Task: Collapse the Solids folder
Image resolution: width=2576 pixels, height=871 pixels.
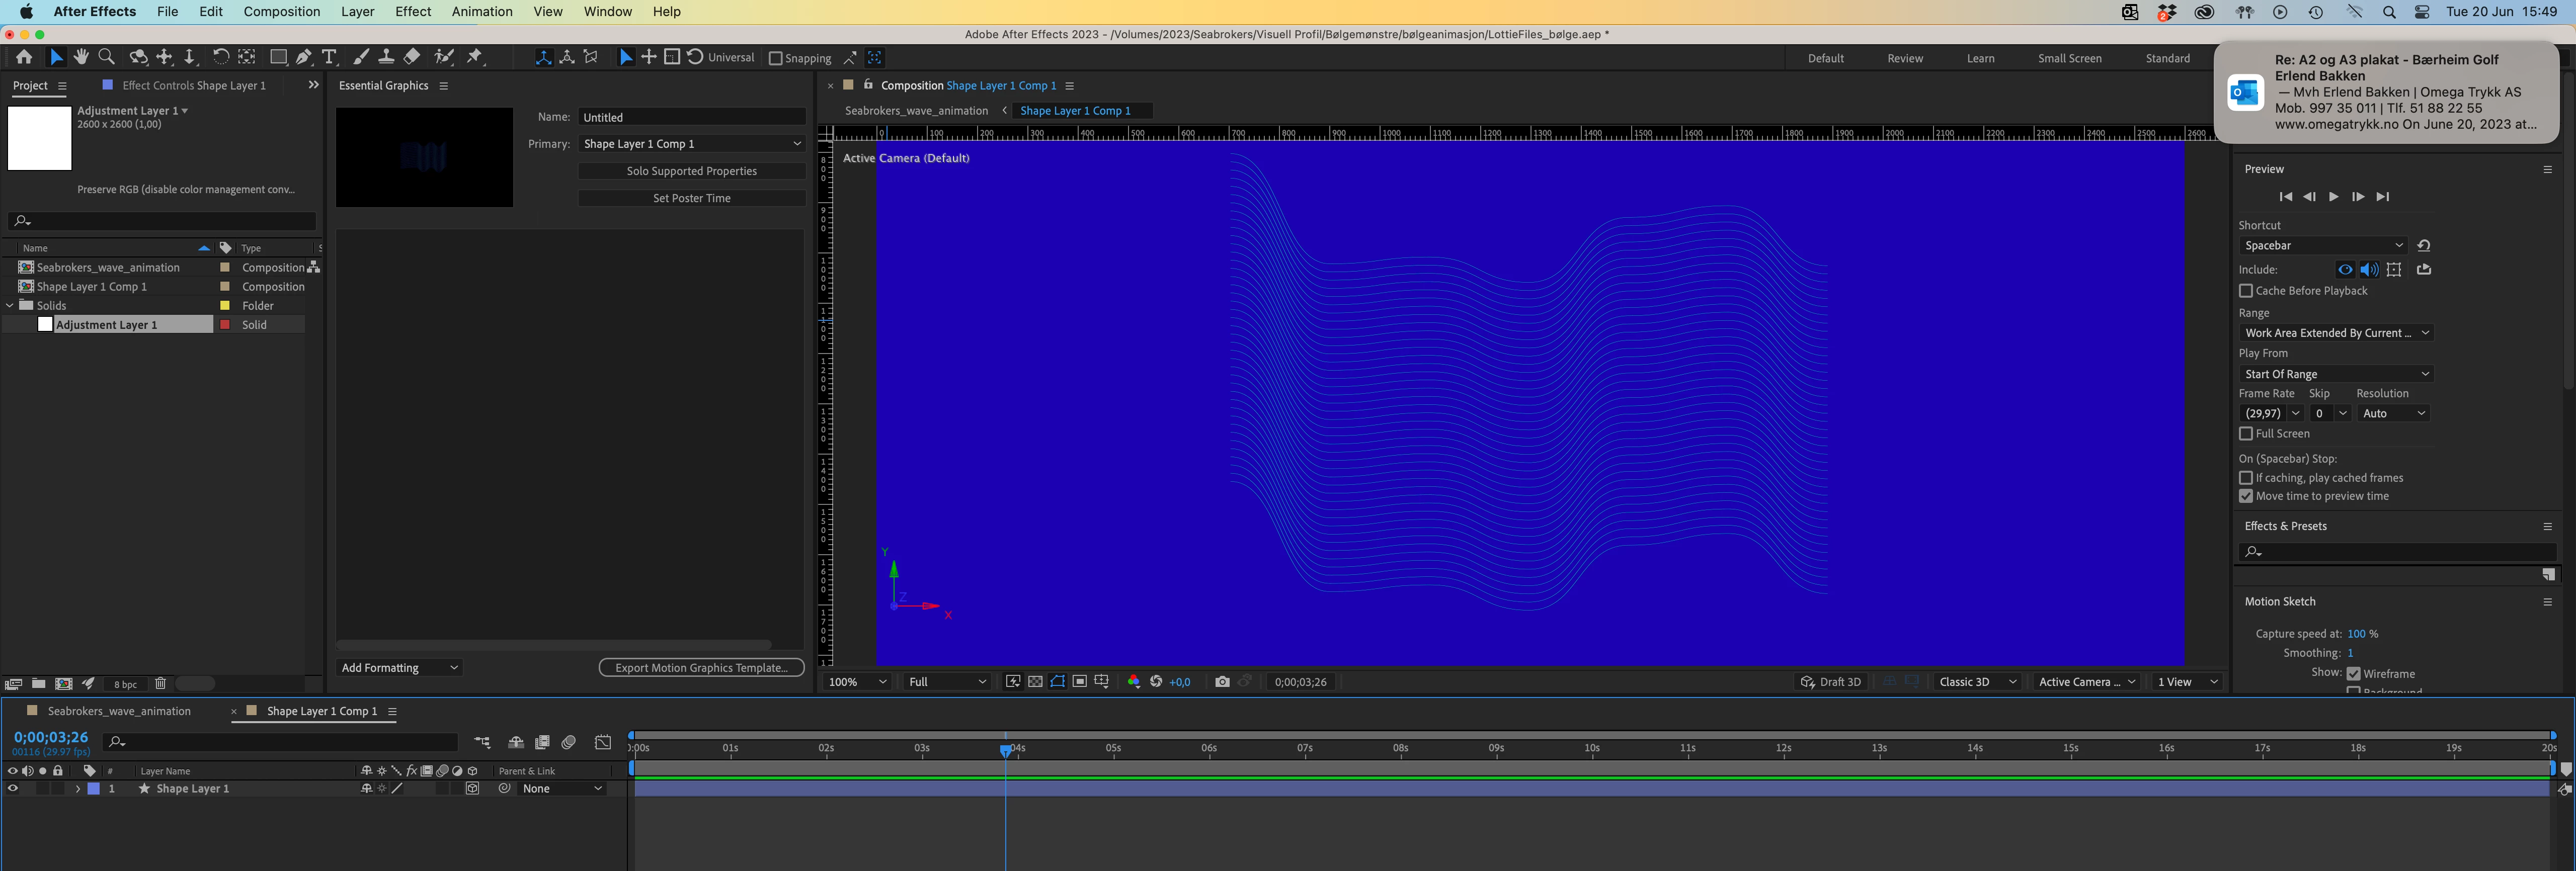Action: (x=10, y=306)
